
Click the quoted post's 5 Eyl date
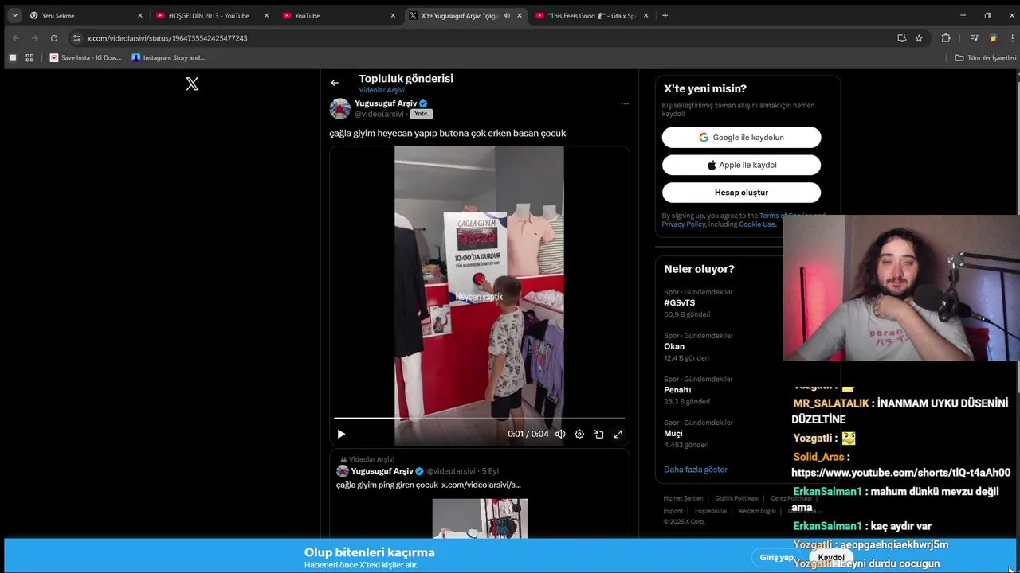tap(490, 471)
